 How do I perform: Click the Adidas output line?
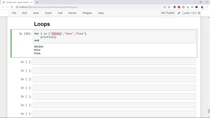click(39, 47)
